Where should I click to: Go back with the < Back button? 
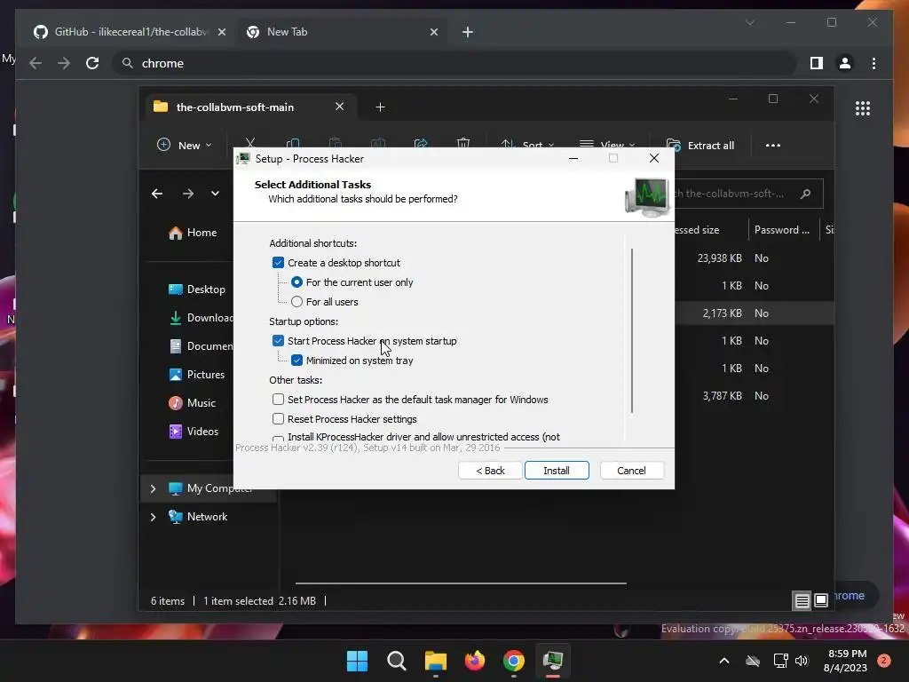pos(490,471)
